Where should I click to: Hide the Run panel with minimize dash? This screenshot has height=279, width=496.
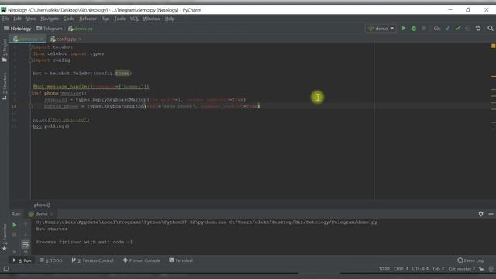coord(491,214)
